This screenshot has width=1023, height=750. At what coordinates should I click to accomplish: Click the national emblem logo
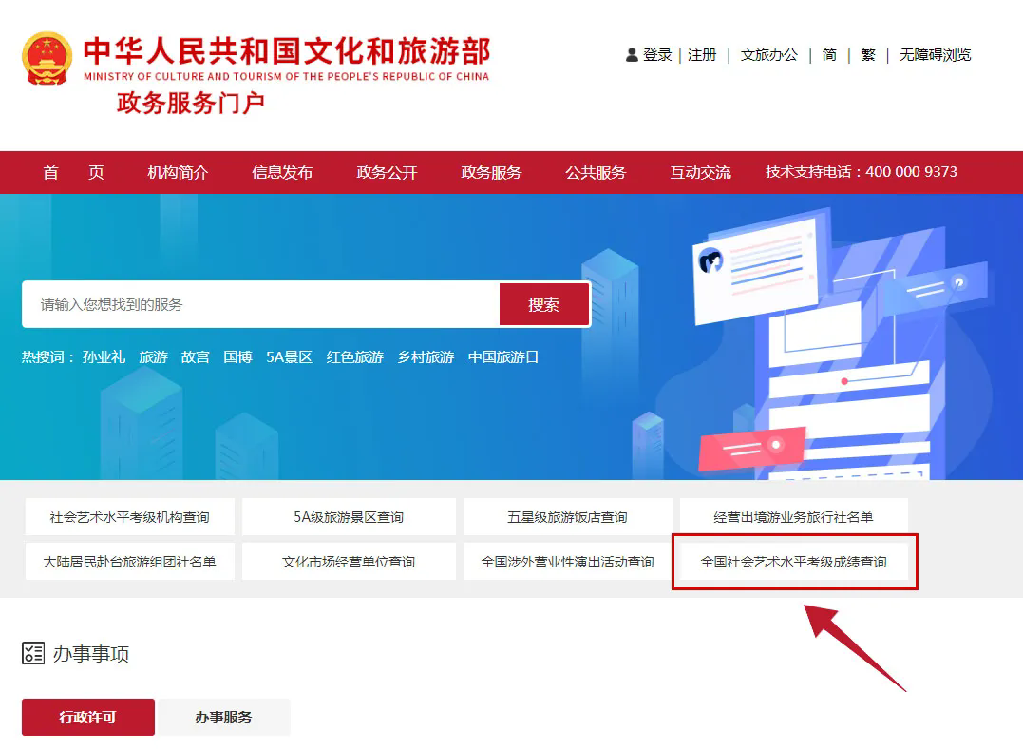[47, 58]
